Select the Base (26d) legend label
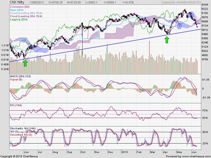 pos(17,10)
